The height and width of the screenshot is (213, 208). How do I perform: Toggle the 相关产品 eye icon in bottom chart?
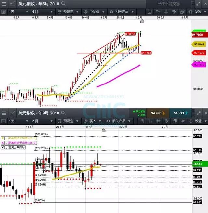[108, 121]
